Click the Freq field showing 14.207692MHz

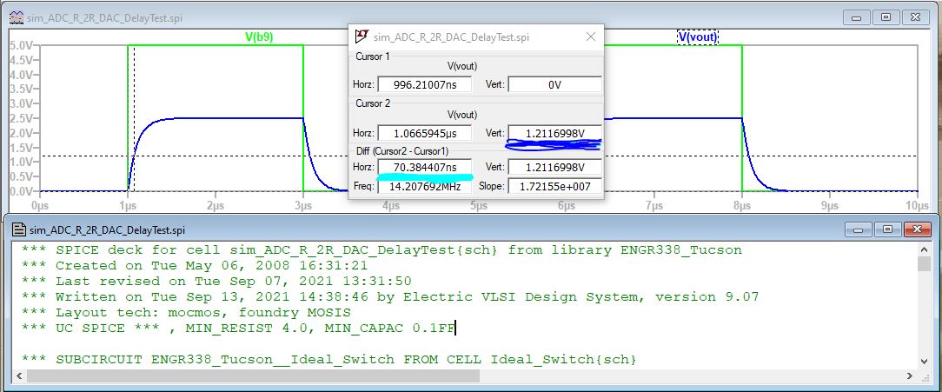(x=425, y=187)
